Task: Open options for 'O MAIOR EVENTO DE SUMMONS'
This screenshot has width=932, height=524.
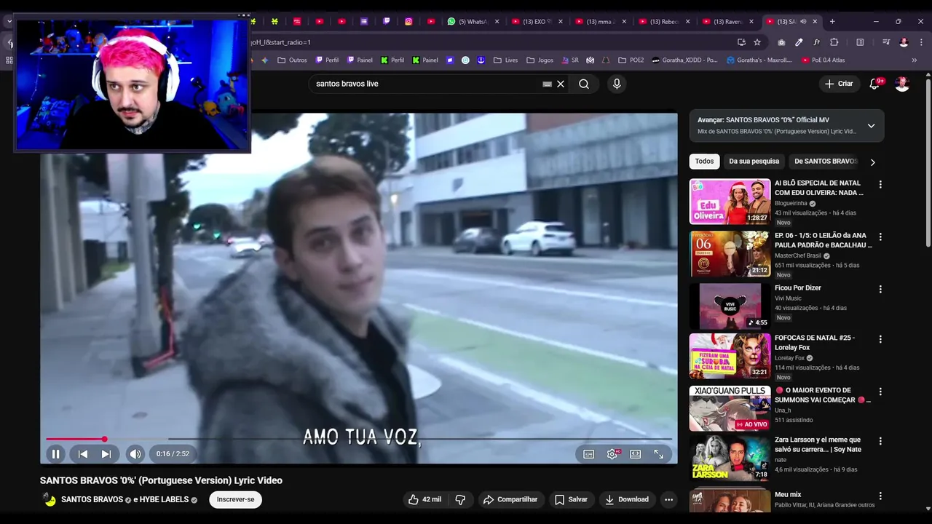Action: coord(880,392)
